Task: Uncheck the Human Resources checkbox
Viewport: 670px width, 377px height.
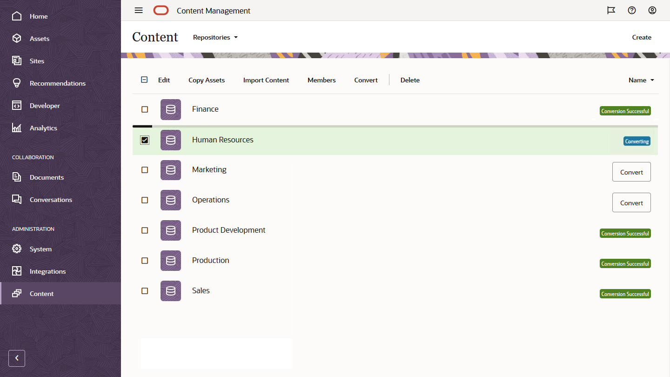Action: click(145, 140)
